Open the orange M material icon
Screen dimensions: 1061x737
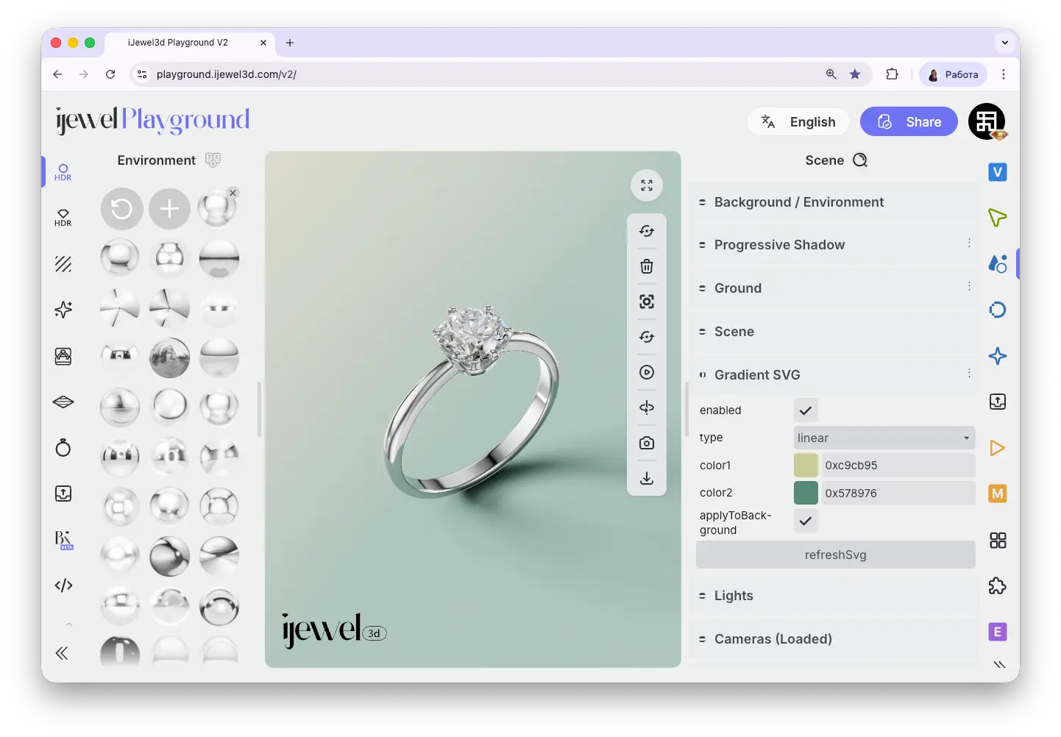(998, 494)
